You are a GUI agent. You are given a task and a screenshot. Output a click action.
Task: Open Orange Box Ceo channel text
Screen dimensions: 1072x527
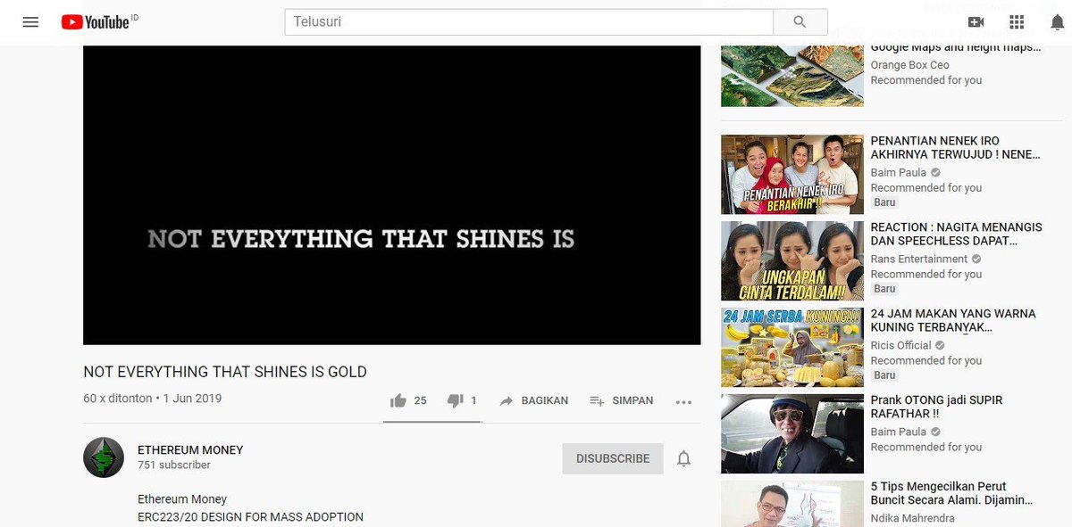tap(910, 65)
